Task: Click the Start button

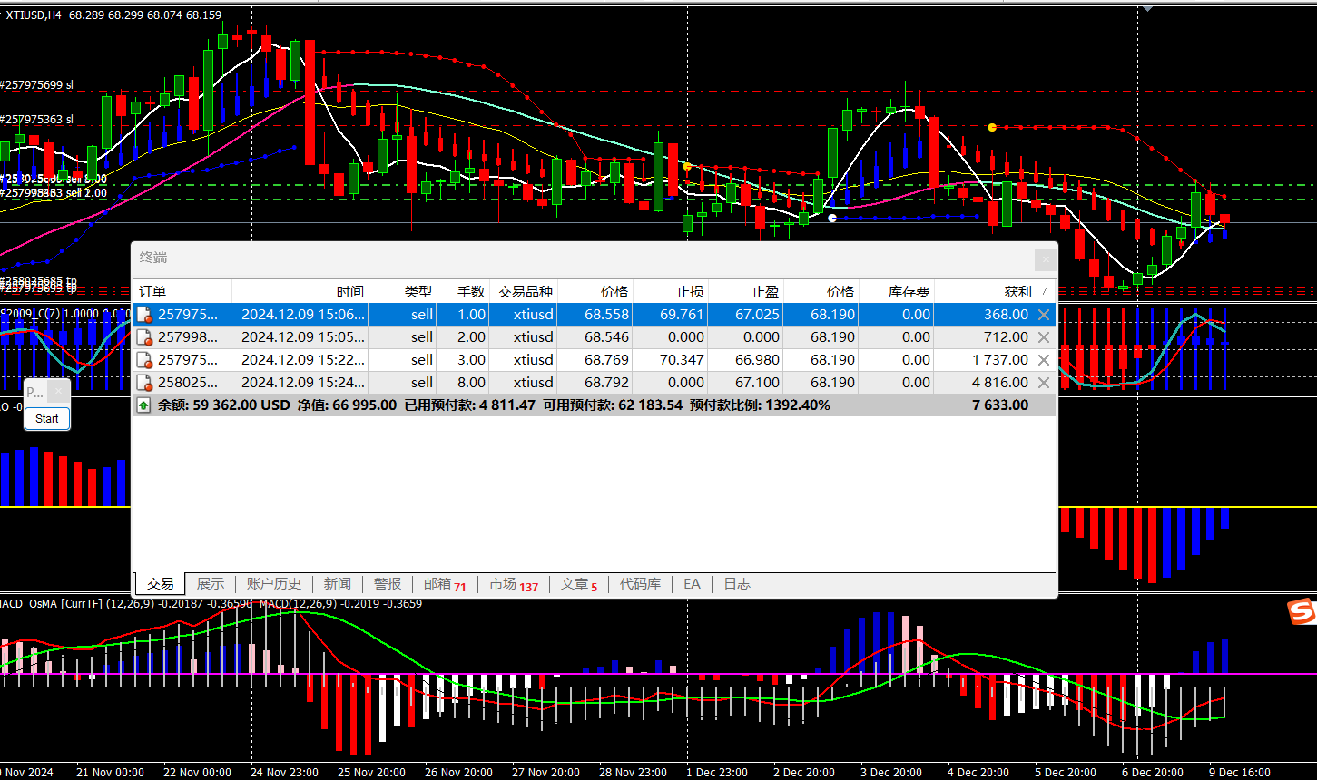Action: pos(47,418)
